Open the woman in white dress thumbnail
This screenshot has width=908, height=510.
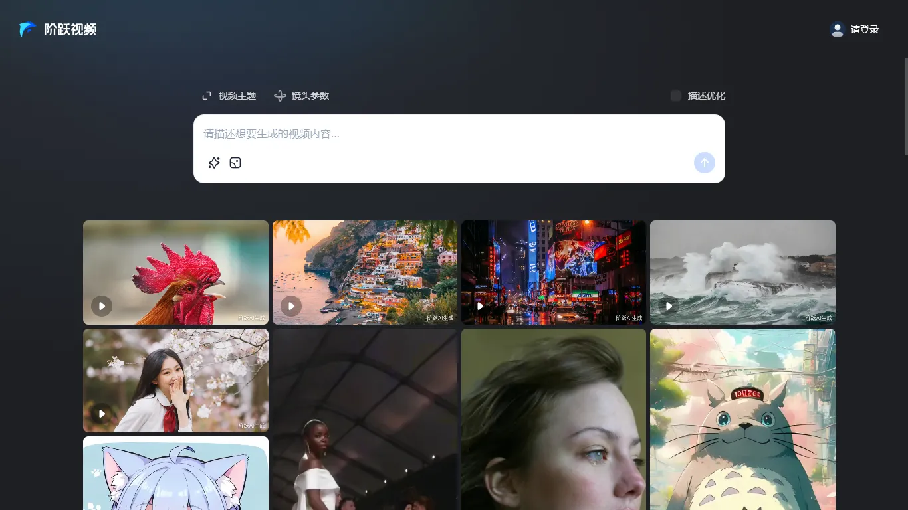click(364, 418)
